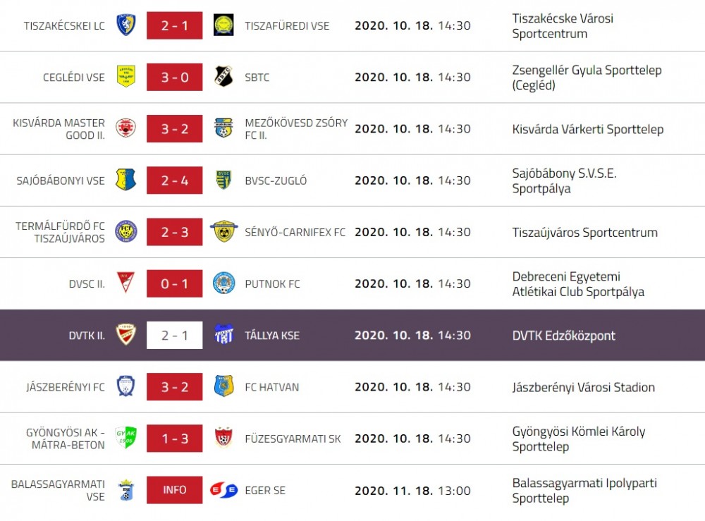Image resolution: width=705 pixels, height=521 pixels.
Task: Click the Sényő-Carnifex FC team name
Action: [295, 233]
